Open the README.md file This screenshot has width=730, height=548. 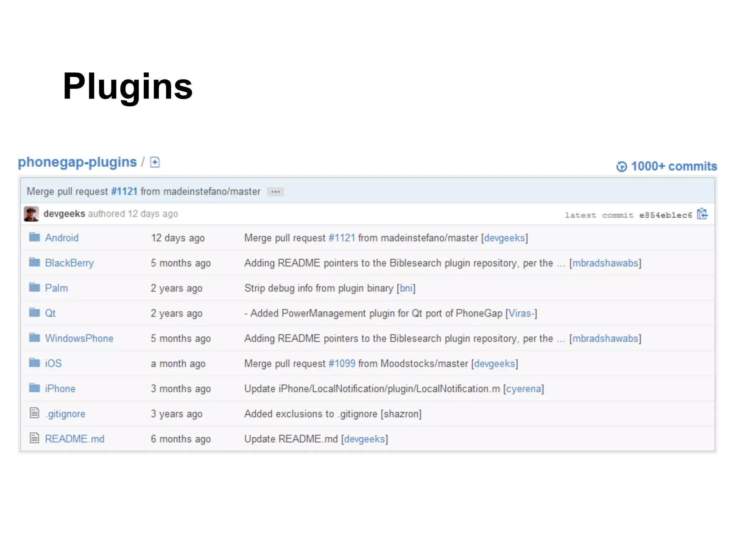click(x=74, y=439)
